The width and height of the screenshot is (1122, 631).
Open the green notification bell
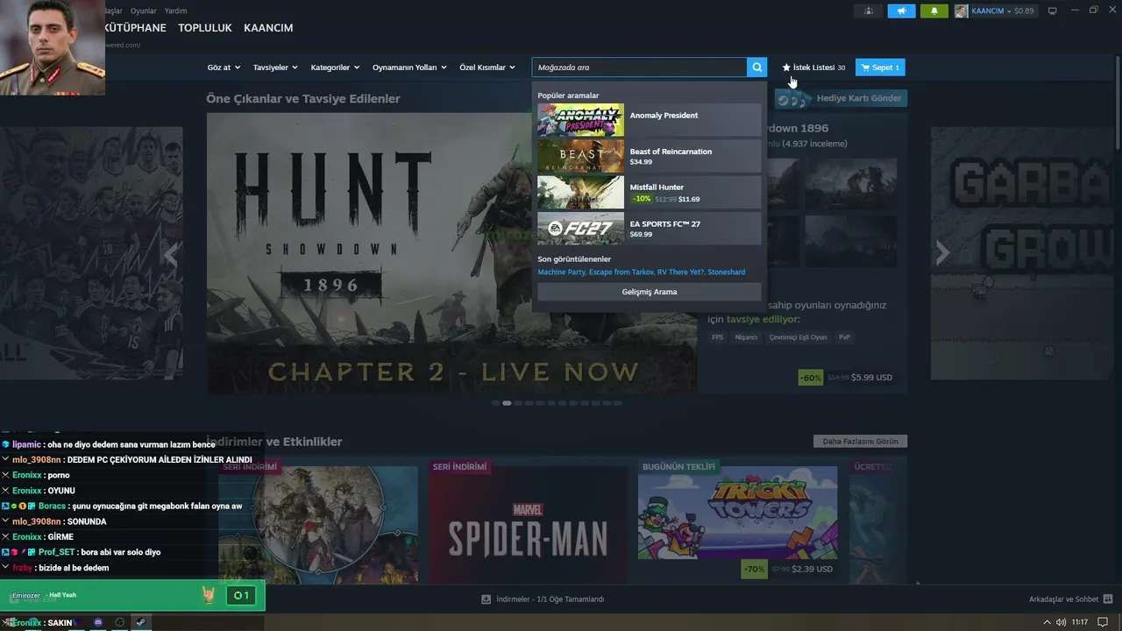[x=934, y=11]
